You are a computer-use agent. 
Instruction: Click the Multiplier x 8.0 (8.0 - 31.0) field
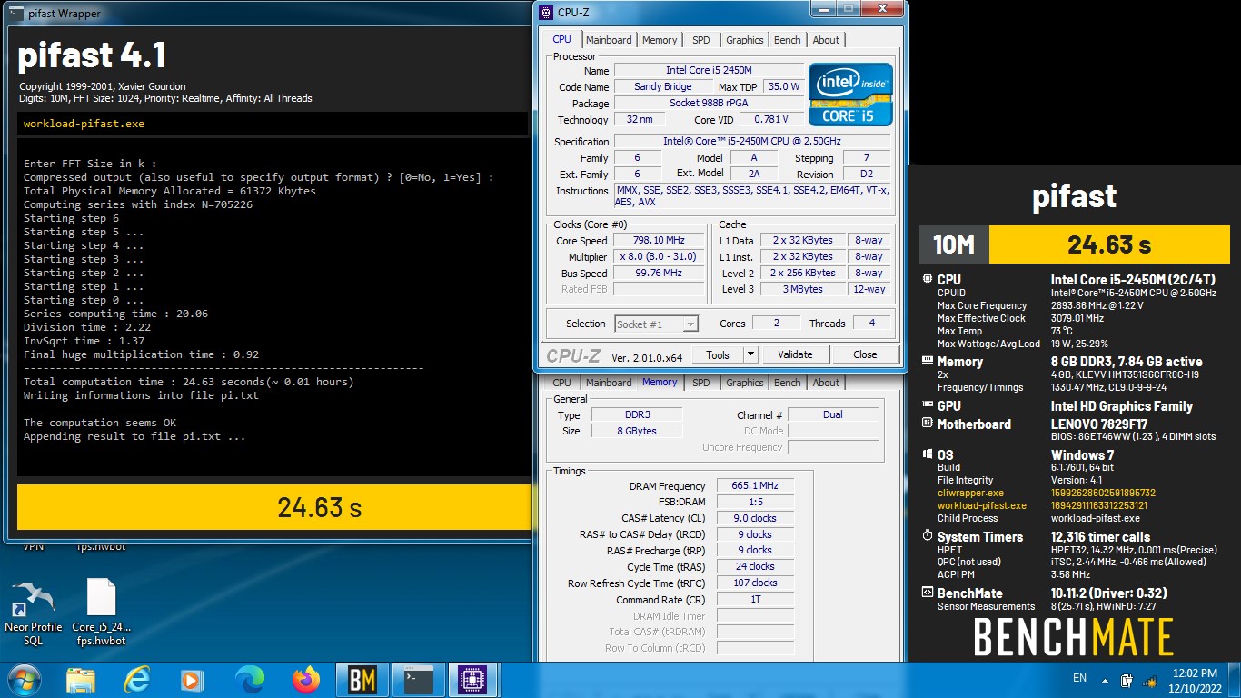[x=658, y=257]
